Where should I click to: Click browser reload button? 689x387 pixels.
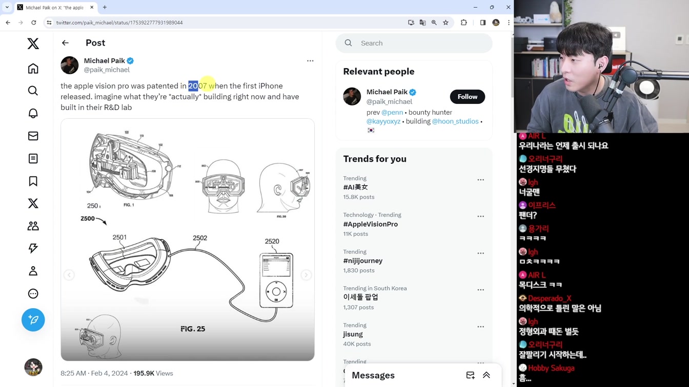pos(34,23)
